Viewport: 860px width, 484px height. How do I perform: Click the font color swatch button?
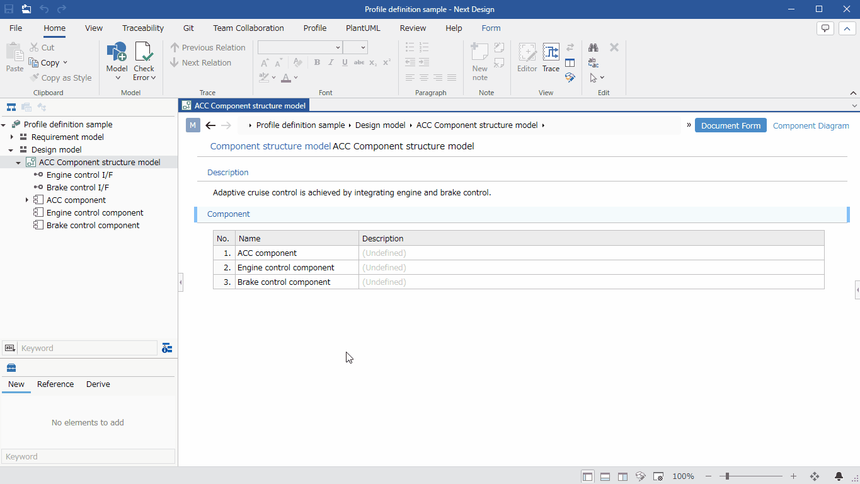tap(285, 78)
